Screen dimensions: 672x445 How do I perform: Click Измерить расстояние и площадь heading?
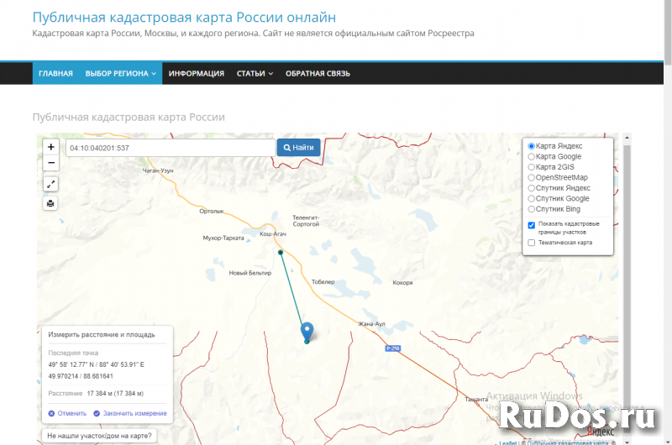[x=102, y=334]
